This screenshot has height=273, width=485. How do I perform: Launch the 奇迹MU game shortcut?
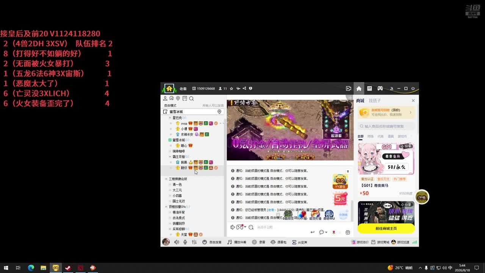pos(329,215)
